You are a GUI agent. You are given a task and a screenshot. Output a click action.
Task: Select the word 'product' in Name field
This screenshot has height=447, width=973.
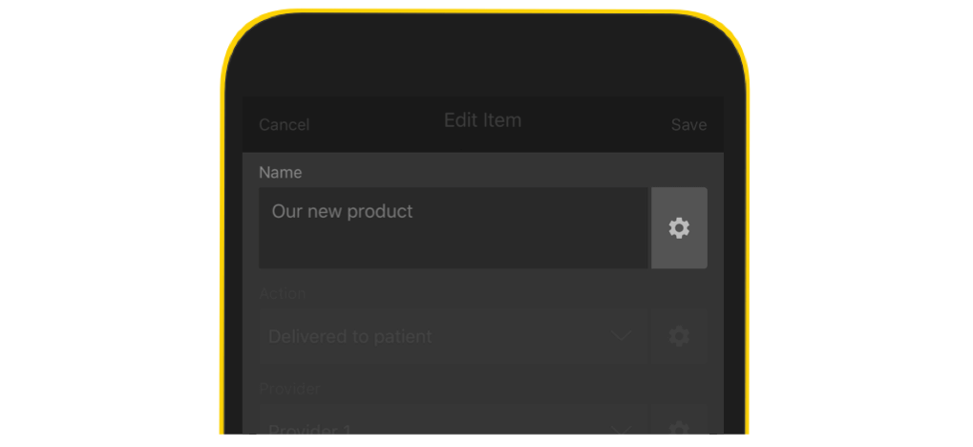point(380,212)
